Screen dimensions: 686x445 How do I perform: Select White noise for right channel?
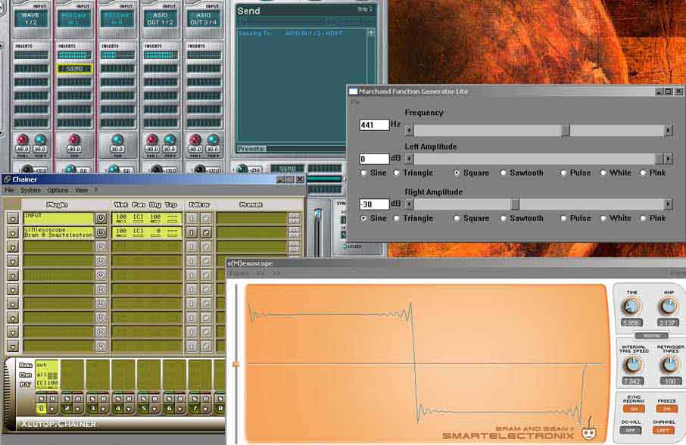[603, 218]
